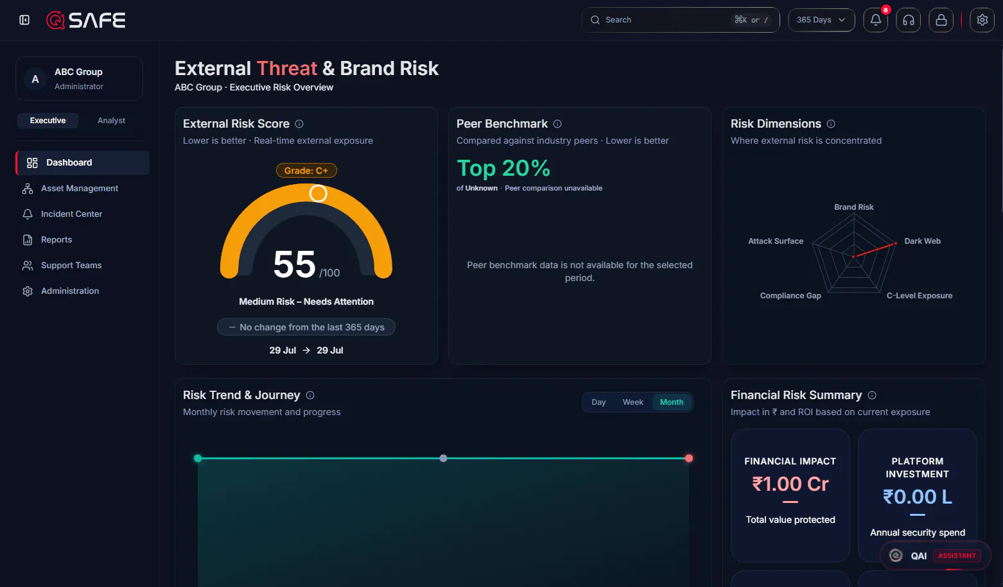
Task: Open Asset Management in the sidebar
Action: click(83, 189)
